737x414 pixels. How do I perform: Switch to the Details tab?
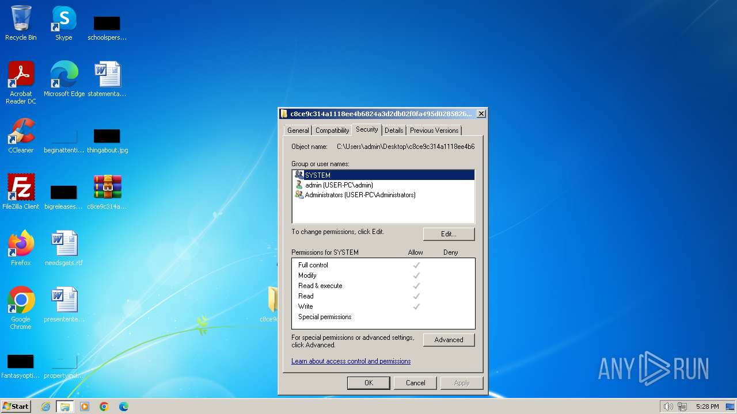pyautogui.click(x=394, y=131)
